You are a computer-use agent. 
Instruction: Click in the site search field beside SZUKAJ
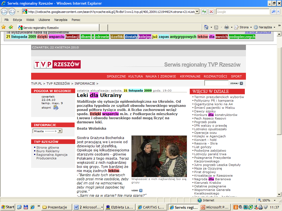[x=216, y=83]
